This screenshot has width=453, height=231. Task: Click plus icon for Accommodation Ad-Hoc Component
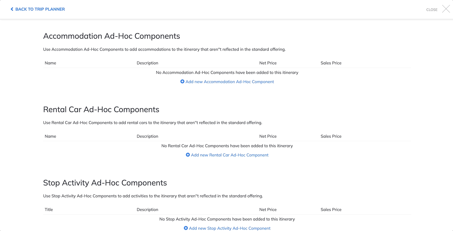click(x=182, y=82)
